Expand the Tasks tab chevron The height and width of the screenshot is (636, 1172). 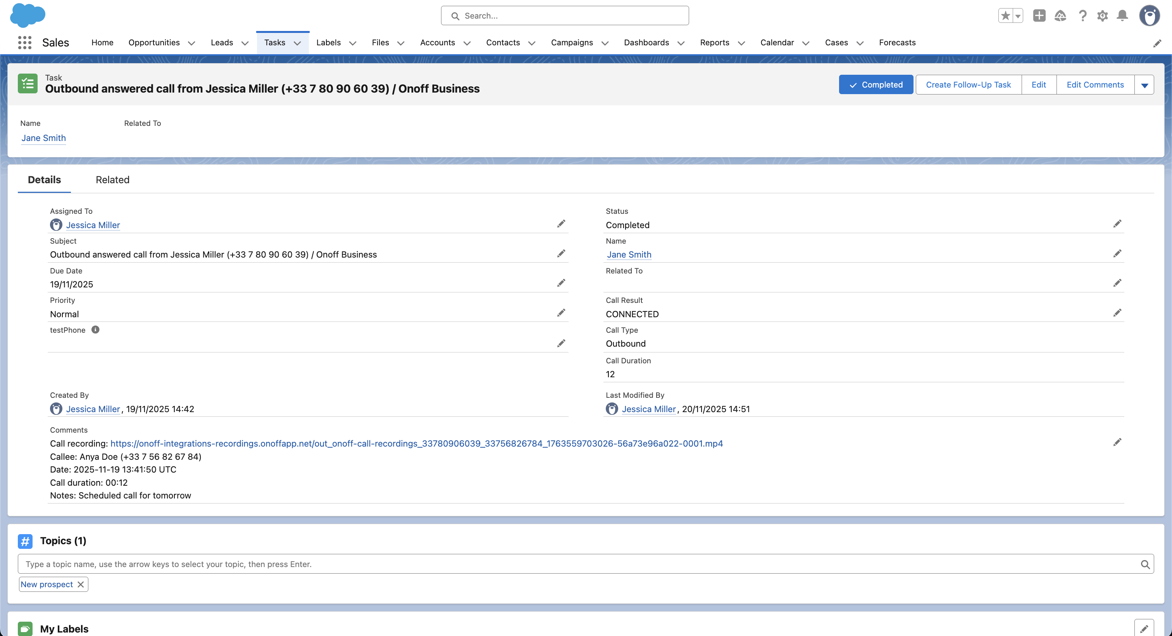pyautogui.click(x=297, y=43)
